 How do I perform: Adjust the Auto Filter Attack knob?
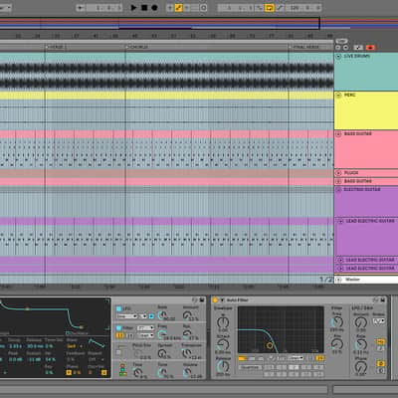[223, 344]
